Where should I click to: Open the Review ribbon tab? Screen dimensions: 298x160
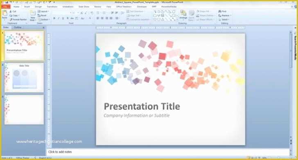98,7
